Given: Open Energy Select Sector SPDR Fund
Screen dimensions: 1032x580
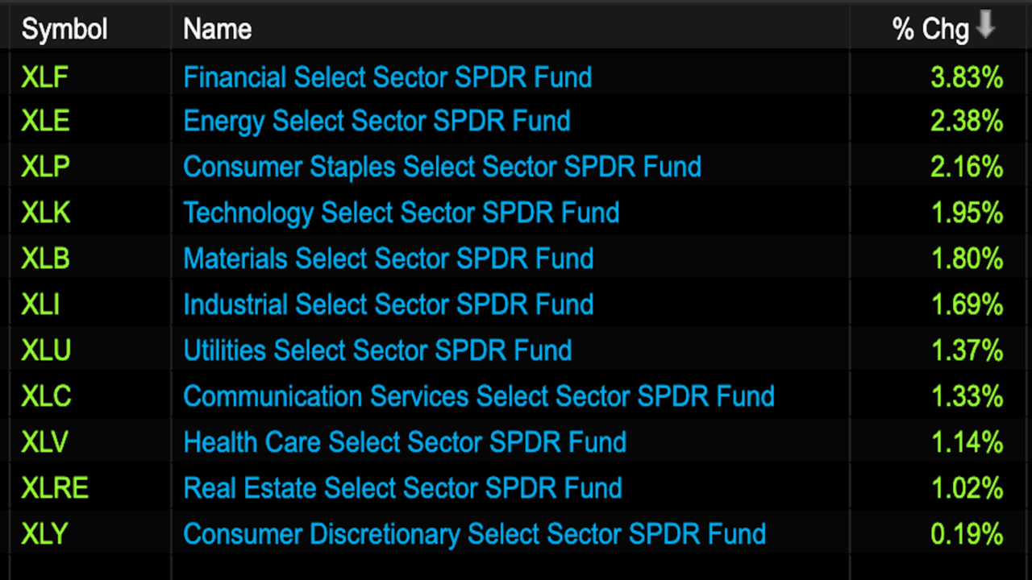Looking at the screenshot, I should tap(377, 121).
